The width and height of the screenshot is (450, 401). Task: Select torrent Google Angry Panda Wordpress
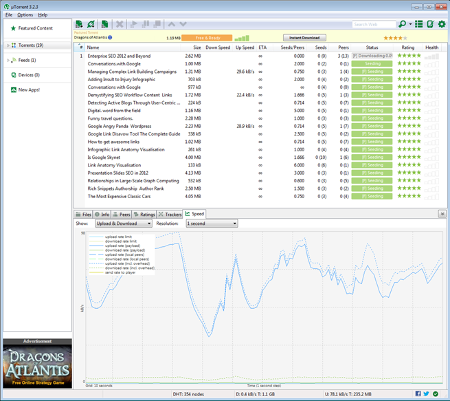tap(120, 126)
